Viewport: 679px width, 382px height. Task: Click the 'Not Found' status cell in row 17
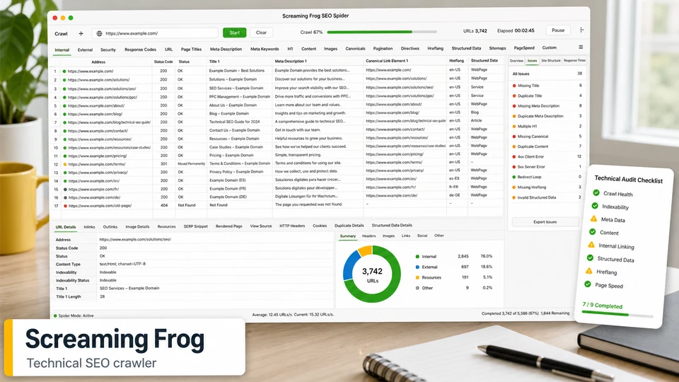(187, 205)
